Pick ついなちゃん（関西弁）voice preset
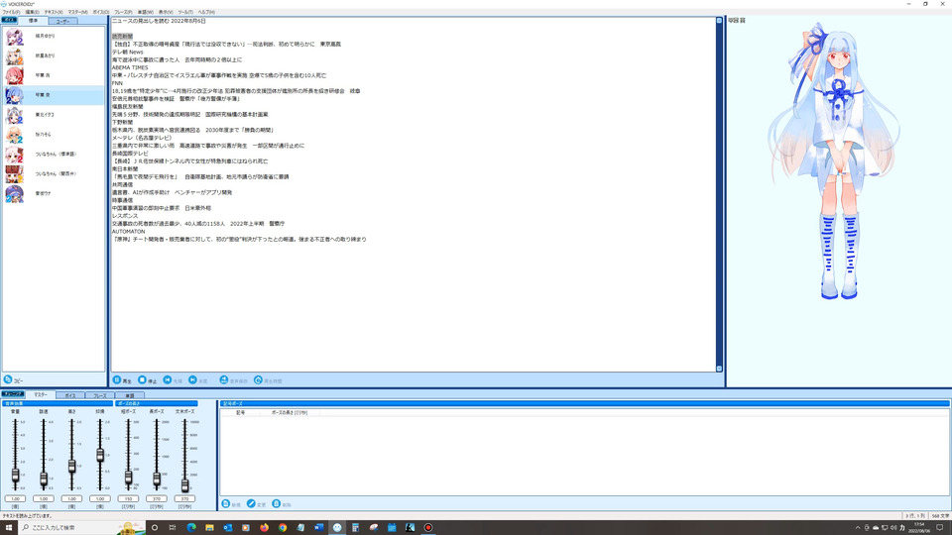 click(x=54, y=174)
